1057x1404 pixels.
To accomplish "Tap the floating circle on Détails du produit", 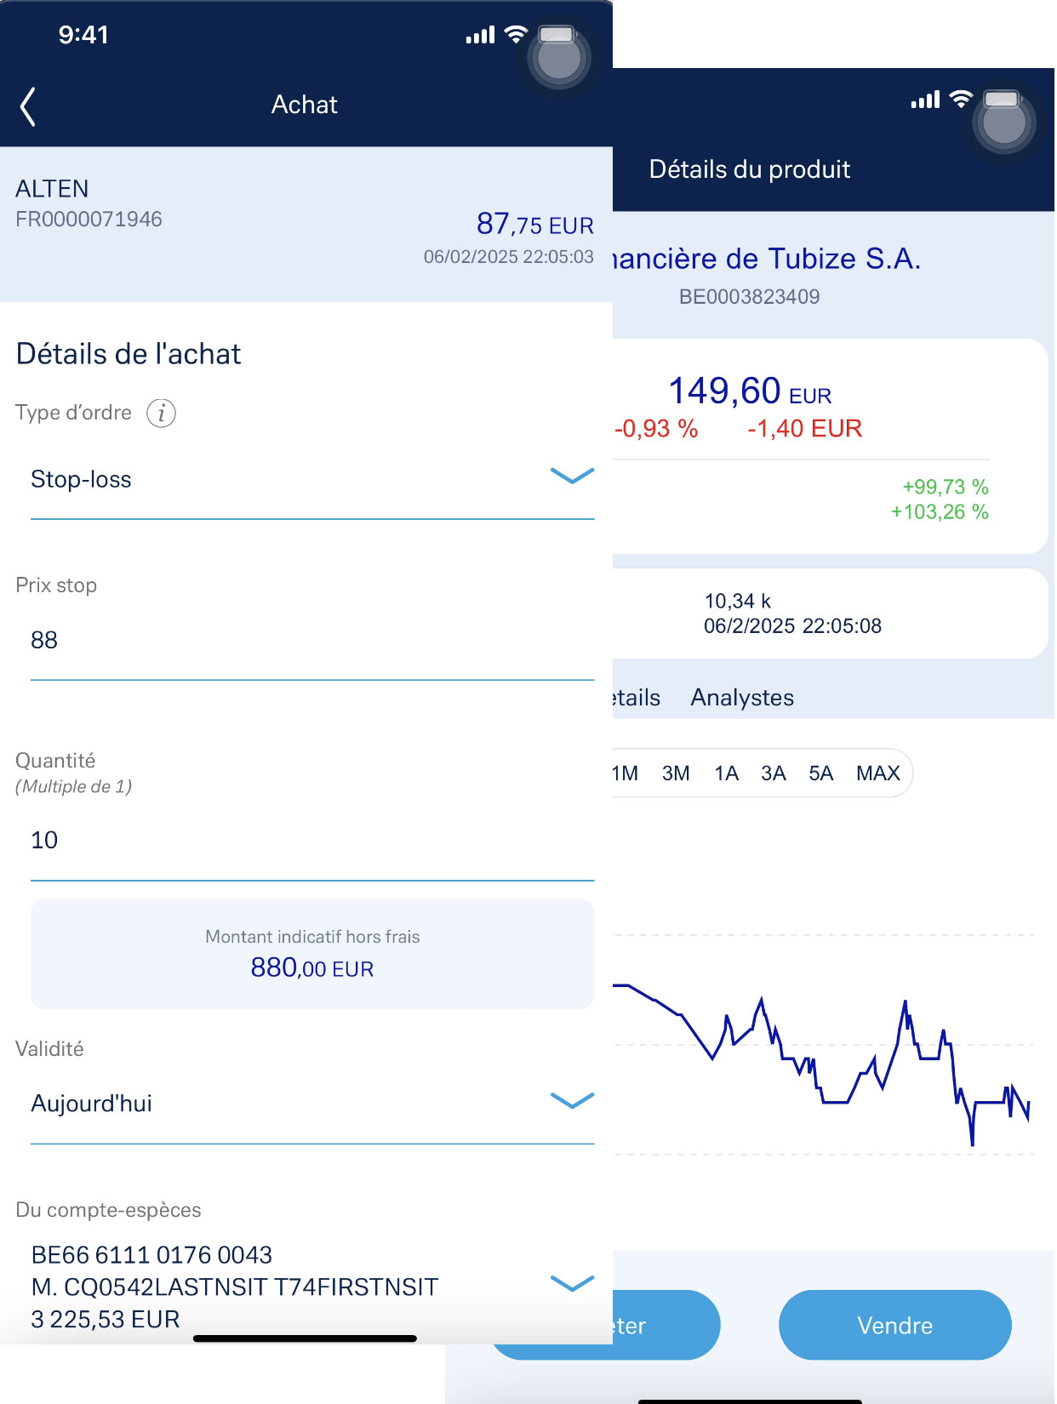I will coord(1004,123).
